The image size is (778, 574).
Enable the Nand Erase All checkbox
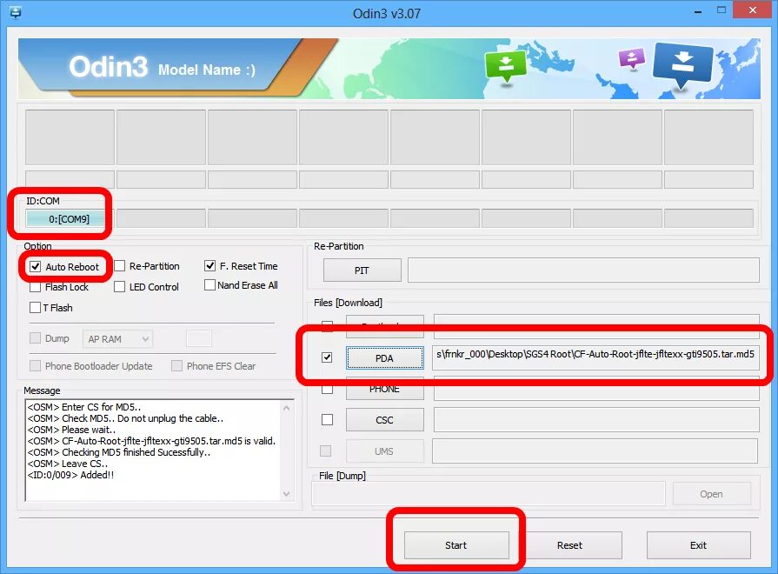pos(209,285)
